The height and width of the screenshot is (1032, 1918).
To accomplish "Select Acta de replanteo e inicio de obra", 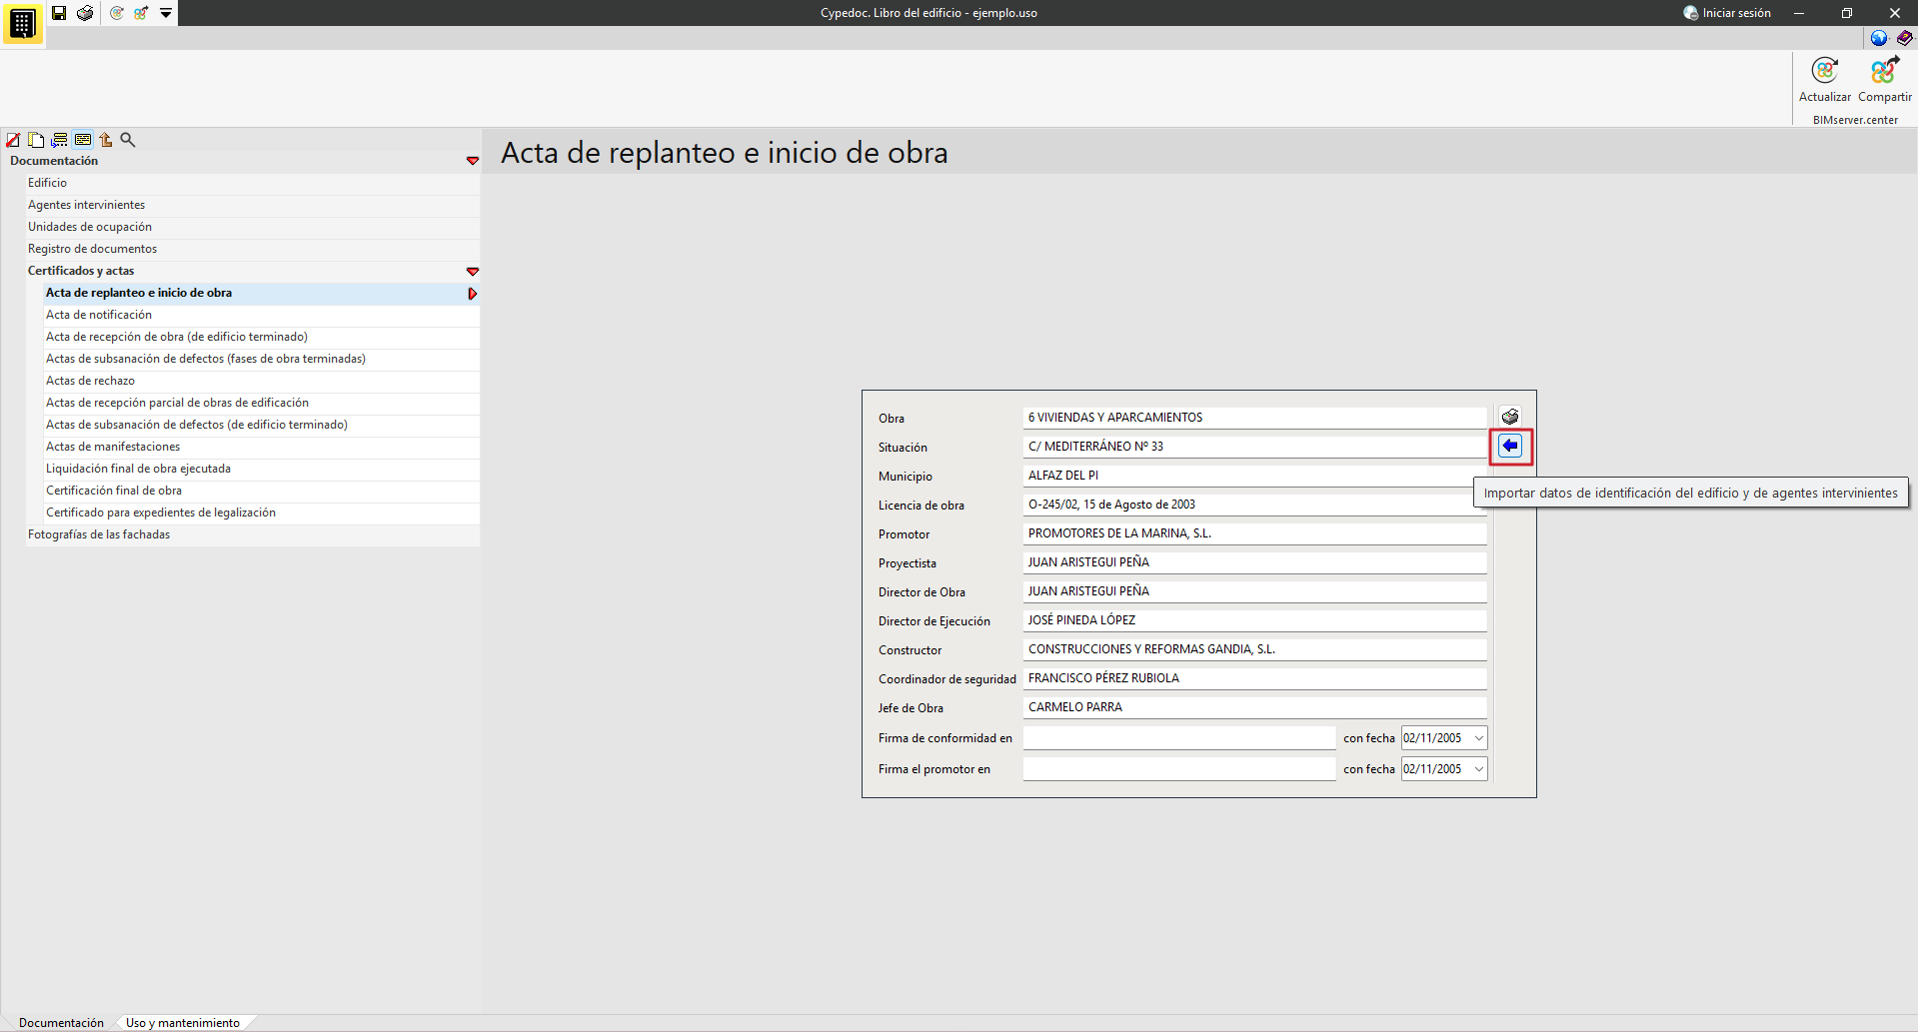I will pos(263,293).
